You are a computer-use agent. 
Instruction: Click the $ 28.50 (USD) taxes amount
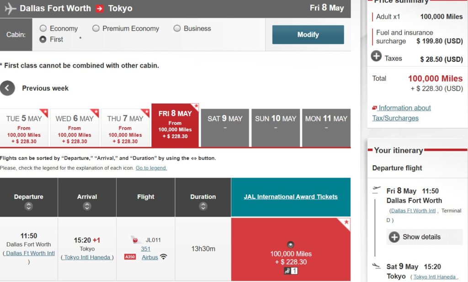(x=441, y=59)
